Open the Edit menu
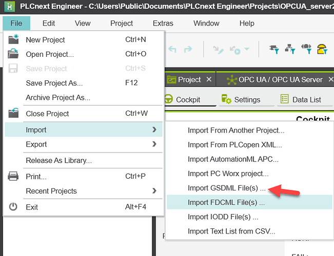This screenshot has height=256, width=334. pos(49,23)
